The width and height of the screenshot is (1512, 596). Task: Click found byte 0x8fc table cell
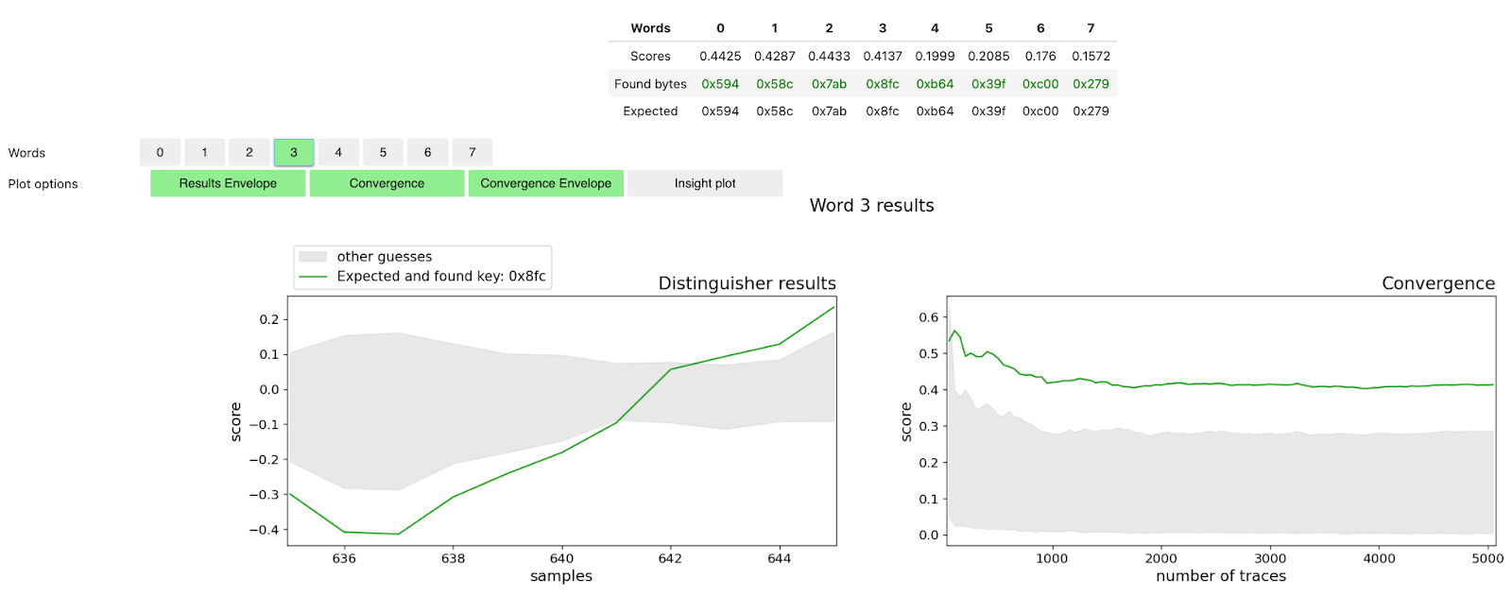pyautogui.click(x=883, y=84)
